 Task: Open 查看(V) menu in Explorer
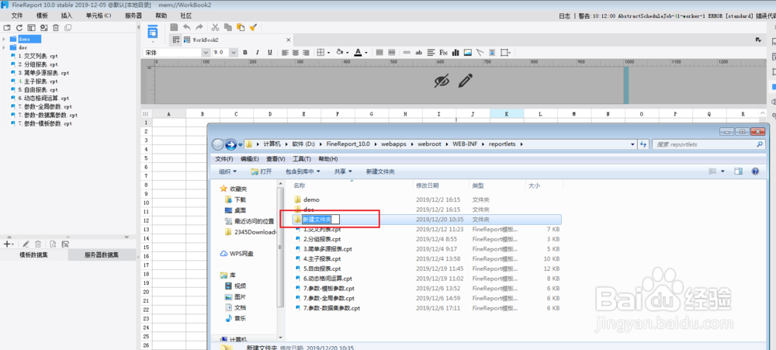[275, 159]
